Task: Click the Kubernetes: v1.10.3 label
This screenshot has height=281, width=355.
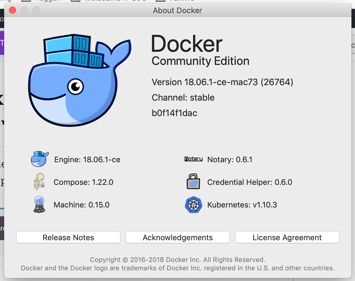Action: coord(242,205)
